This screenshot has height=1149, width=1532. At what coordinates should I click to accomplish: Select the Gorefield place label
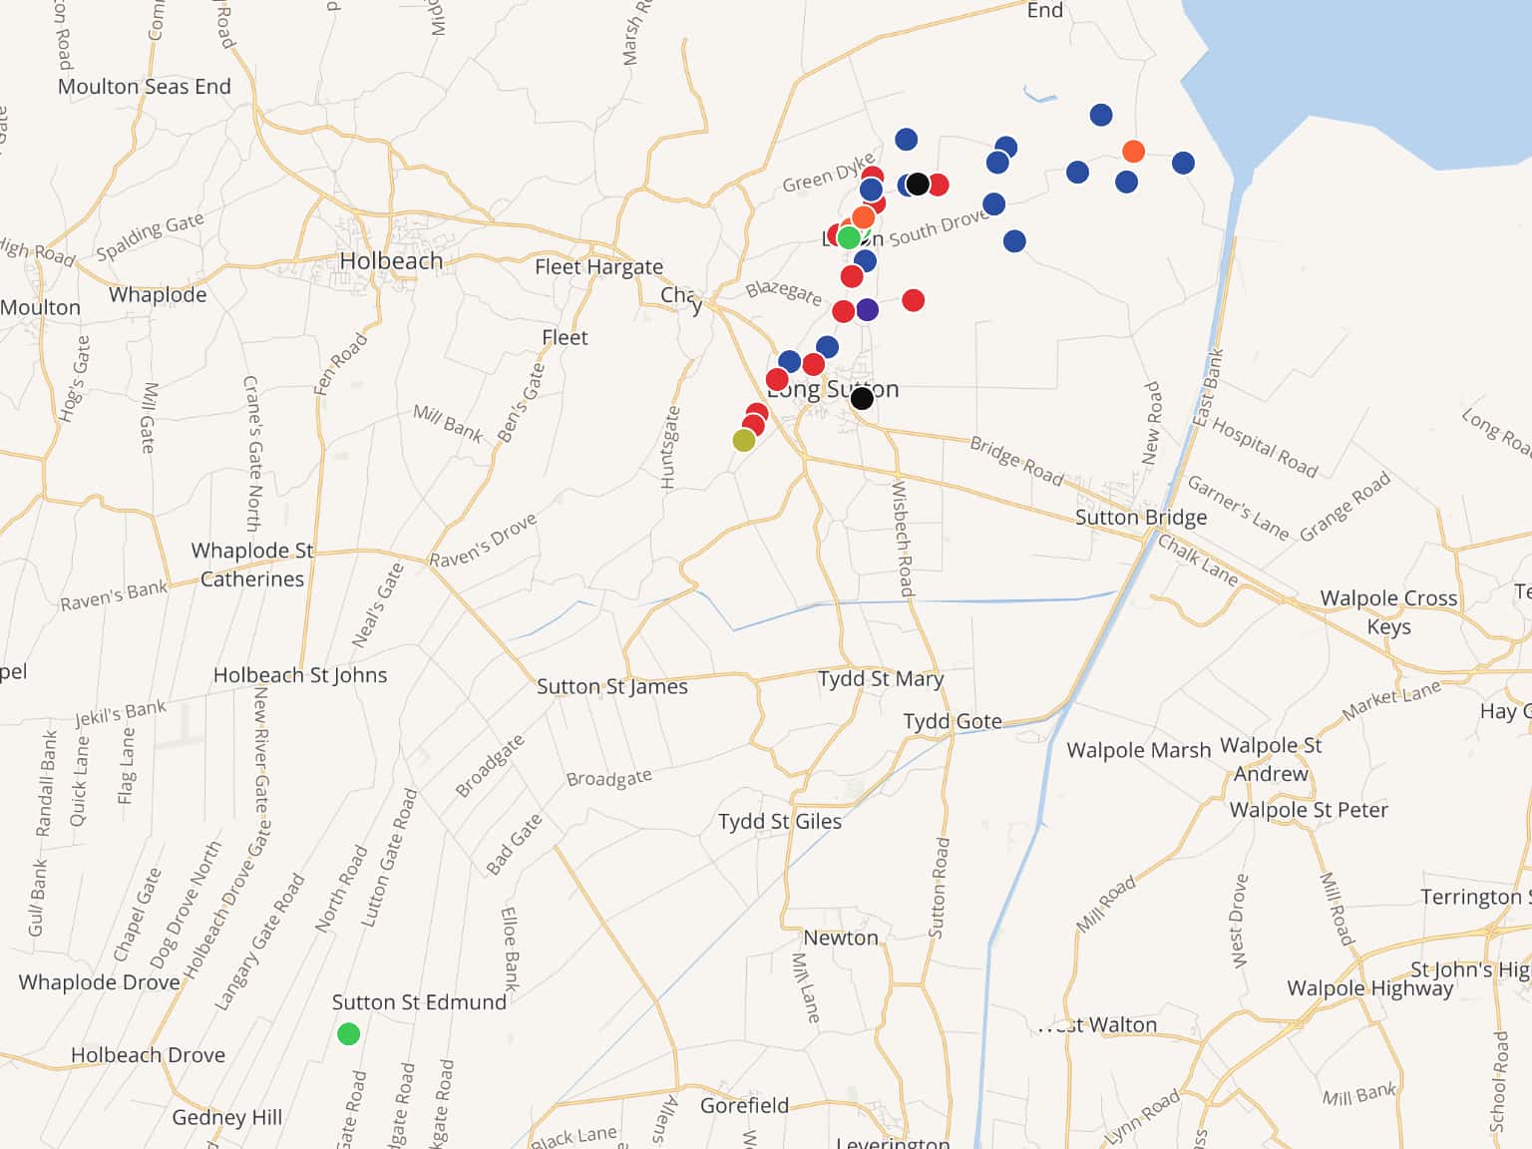point(744,1105)
